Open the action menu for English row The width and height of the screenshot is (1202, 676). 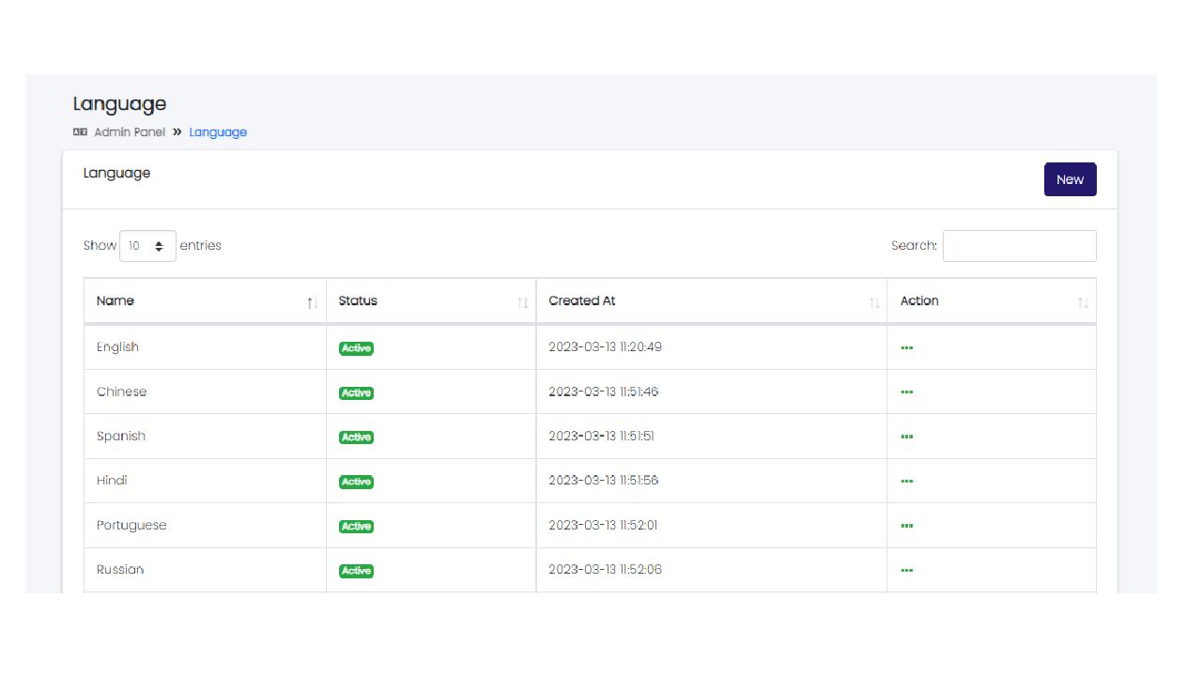pyautogui.click(x=906, y=347)
